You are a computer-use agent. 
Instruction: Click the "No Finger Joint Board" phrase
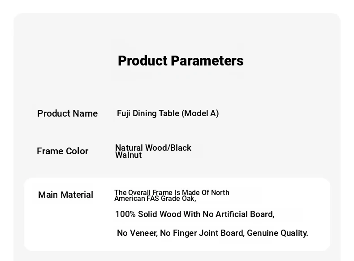tap(202, 233)
